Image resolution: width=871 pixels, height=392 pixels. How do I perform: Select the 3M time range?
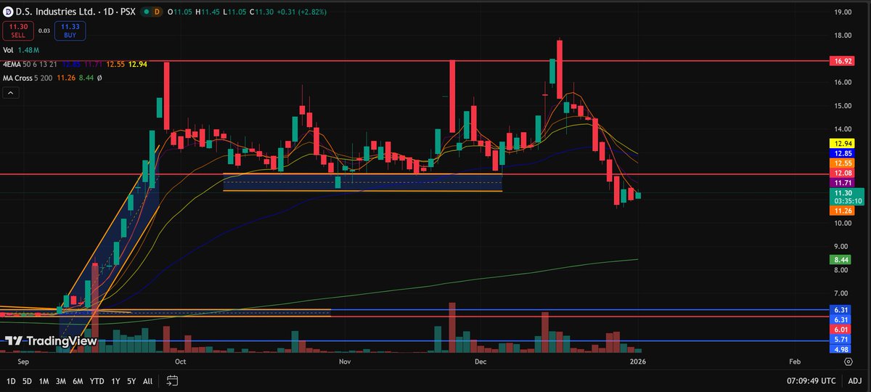pyautogui.click(x=61, y=380)
